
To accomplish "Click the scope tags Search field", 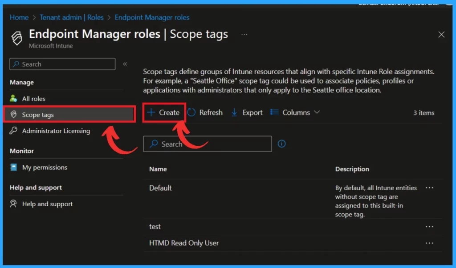I will point(208,144).
